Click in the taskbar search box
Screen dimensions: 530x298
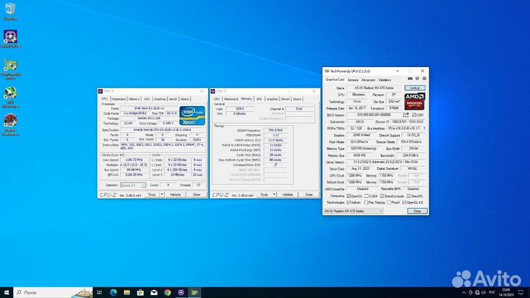click(x=54, y=292)
